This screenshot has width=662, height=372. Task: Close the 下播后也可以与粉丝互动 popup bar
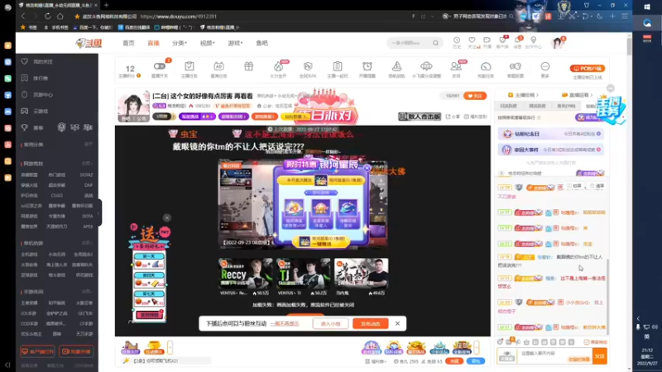397,323
